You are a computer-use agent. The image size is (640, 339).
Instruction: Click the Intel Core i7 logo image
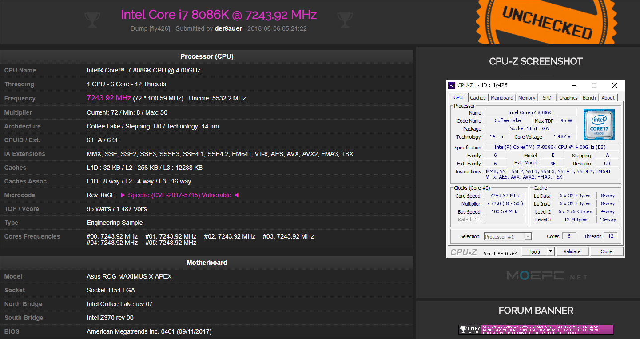(x=599, y=125)
